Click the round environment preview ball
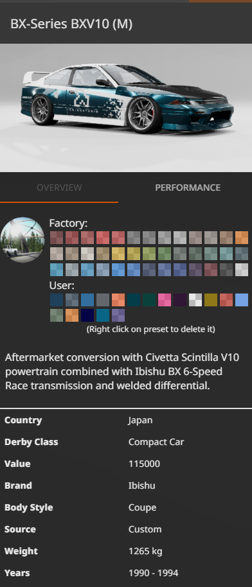This screenshot has width=252, height=587. [x=22, y=240]
